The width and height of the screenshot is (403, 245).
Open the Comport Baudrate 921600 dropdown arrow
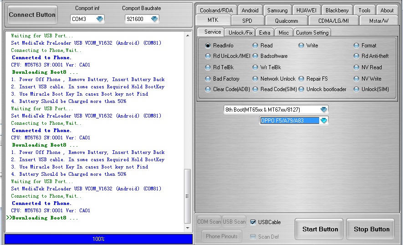[x=154, y=19]
